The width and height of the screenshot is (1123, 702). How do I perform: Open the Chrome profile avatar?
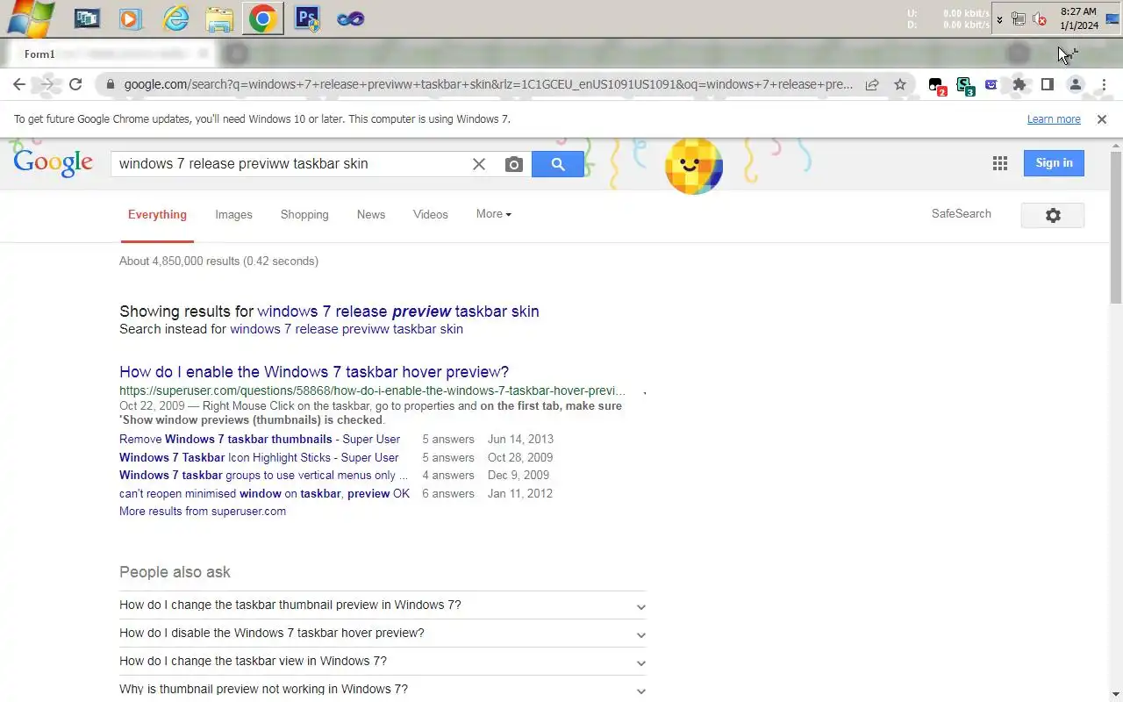pos(1076,85)
